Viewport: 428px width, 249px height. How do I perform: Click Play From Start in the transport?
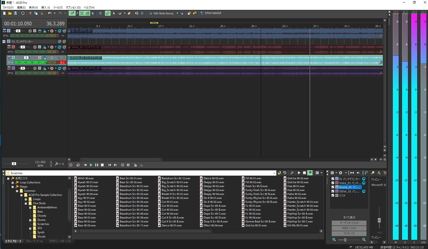click(x=86, y=165)
